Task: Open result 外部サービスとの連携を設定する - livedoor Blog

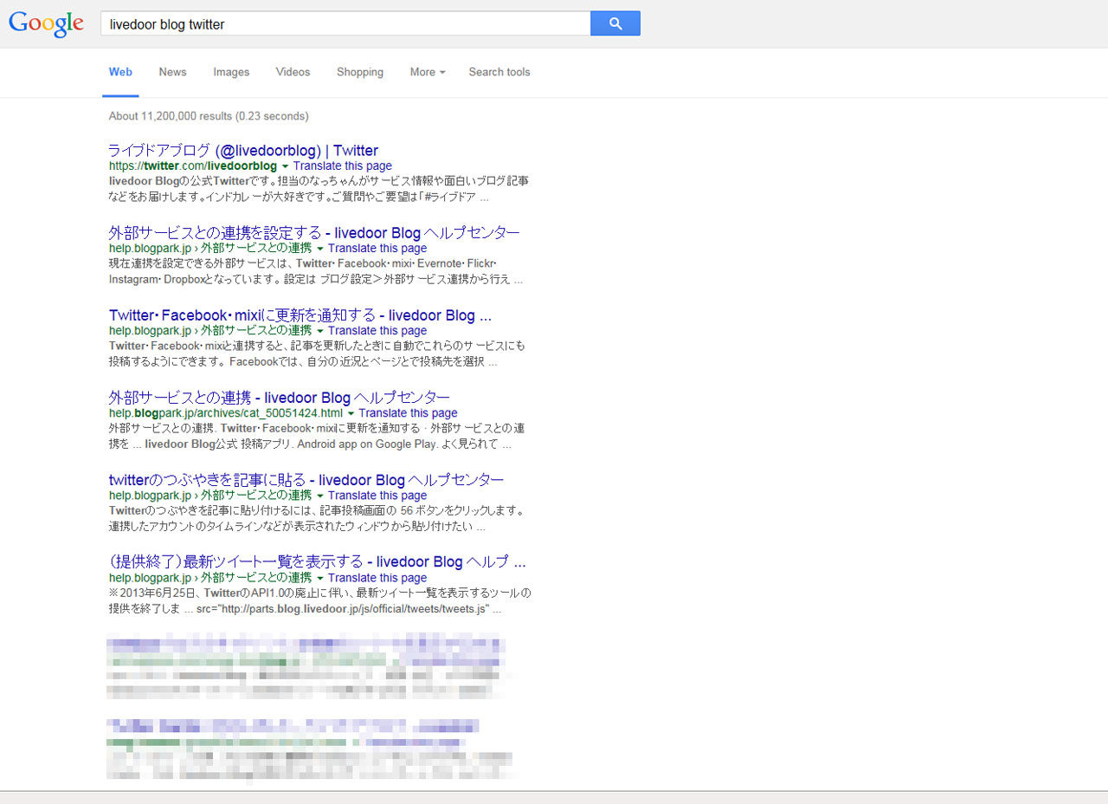Action: tap(314, 232)
